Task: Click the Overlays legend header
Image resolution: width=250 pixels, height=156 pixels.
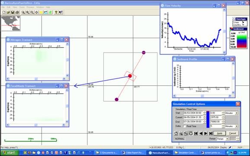Action: (240, 19)
